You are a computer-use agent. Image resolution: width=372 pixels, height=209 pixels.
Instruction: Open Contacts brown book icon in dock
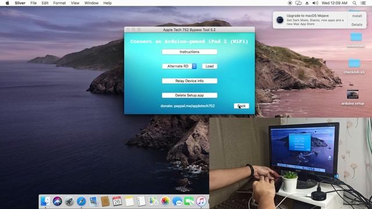point(105,201)
